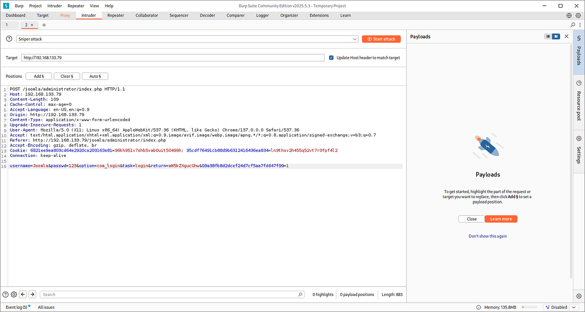Click the search magnifier in tab row
The height and width of the screenshot is (312, 585).
click(x=573, y=25)
